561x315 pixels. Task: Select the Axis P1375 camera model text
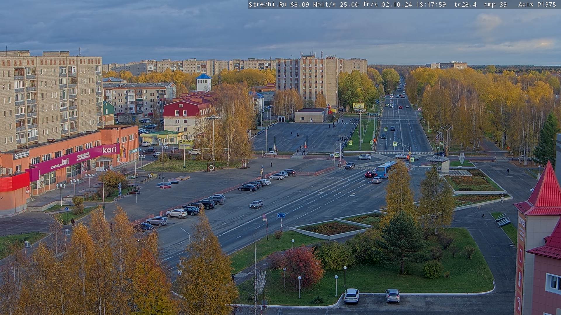click(537, 4)
